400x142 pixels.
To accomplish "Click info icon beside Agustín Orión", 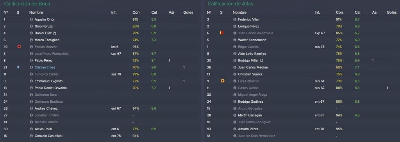I will click(x=31, y=19).
